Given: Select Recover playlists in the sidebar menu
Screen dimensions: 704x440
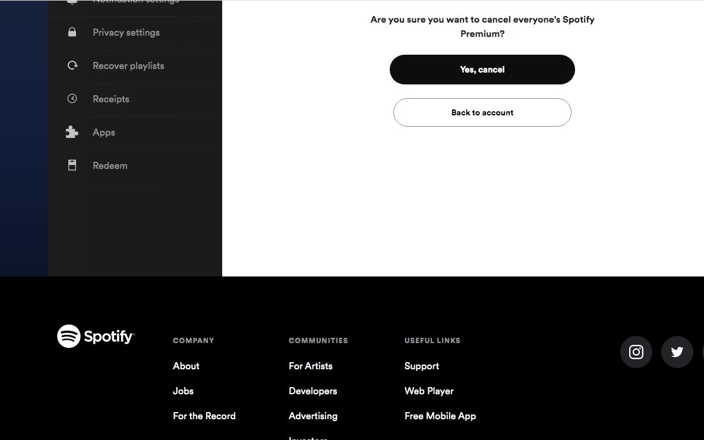Looking at the screenshot, I should click(128, 65).
